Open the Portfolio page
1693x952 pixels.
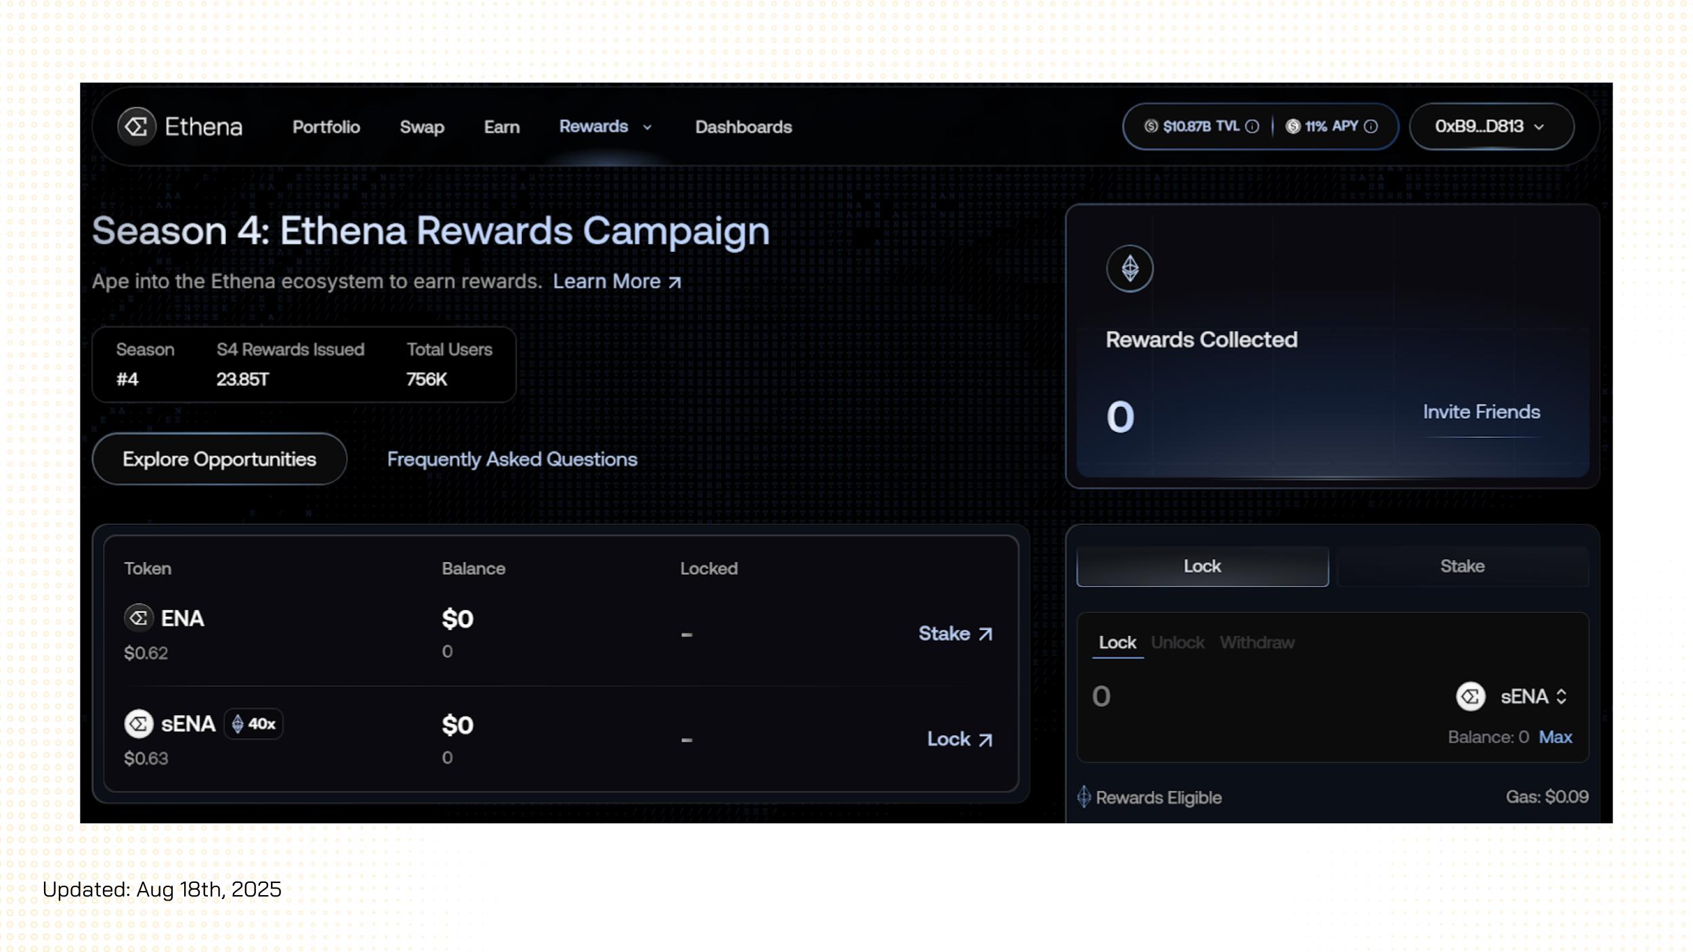click(326, 127)
